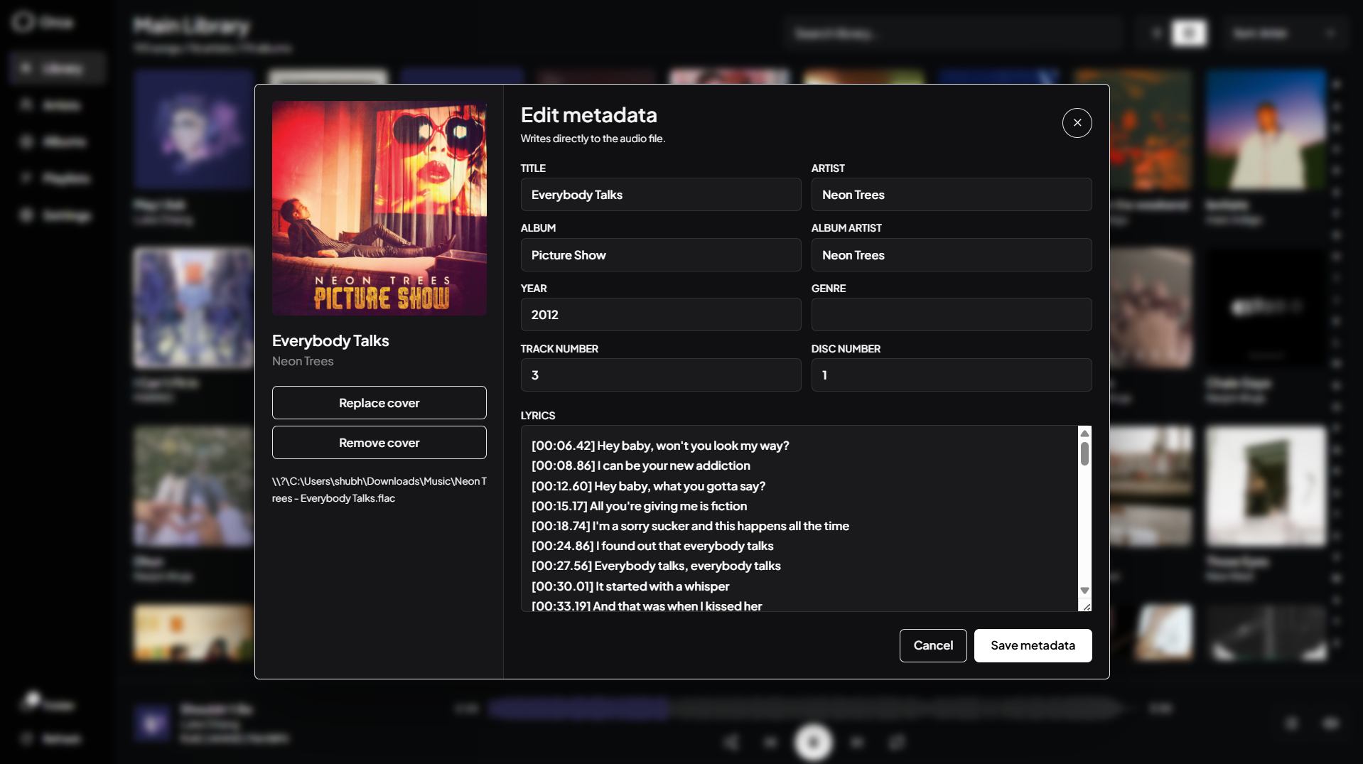Click lyric line 'I found out that everybody talks'

point(685,546)
